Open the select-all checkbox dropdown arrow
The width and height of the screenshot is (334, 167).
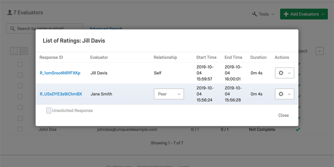tap(24, 51)
